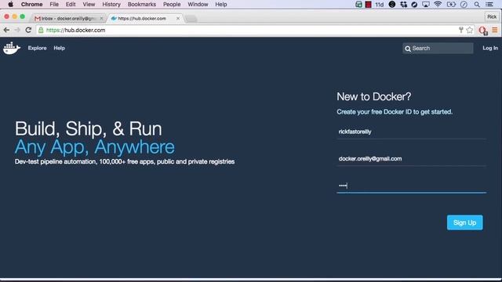Image resolution: width=502 pixels, height=282 pixels.
Task: Close the hub.docker.com tab
Action: point(178,19)
